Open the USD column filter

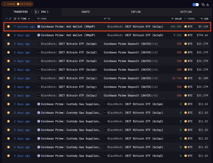pyautogui.click(x=202, y=19)
